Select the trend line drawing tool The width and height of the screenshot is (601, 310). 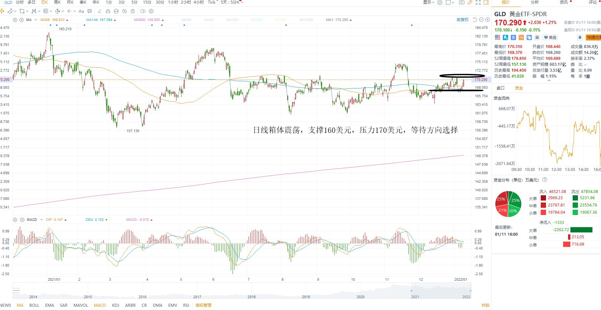(10, 11)
